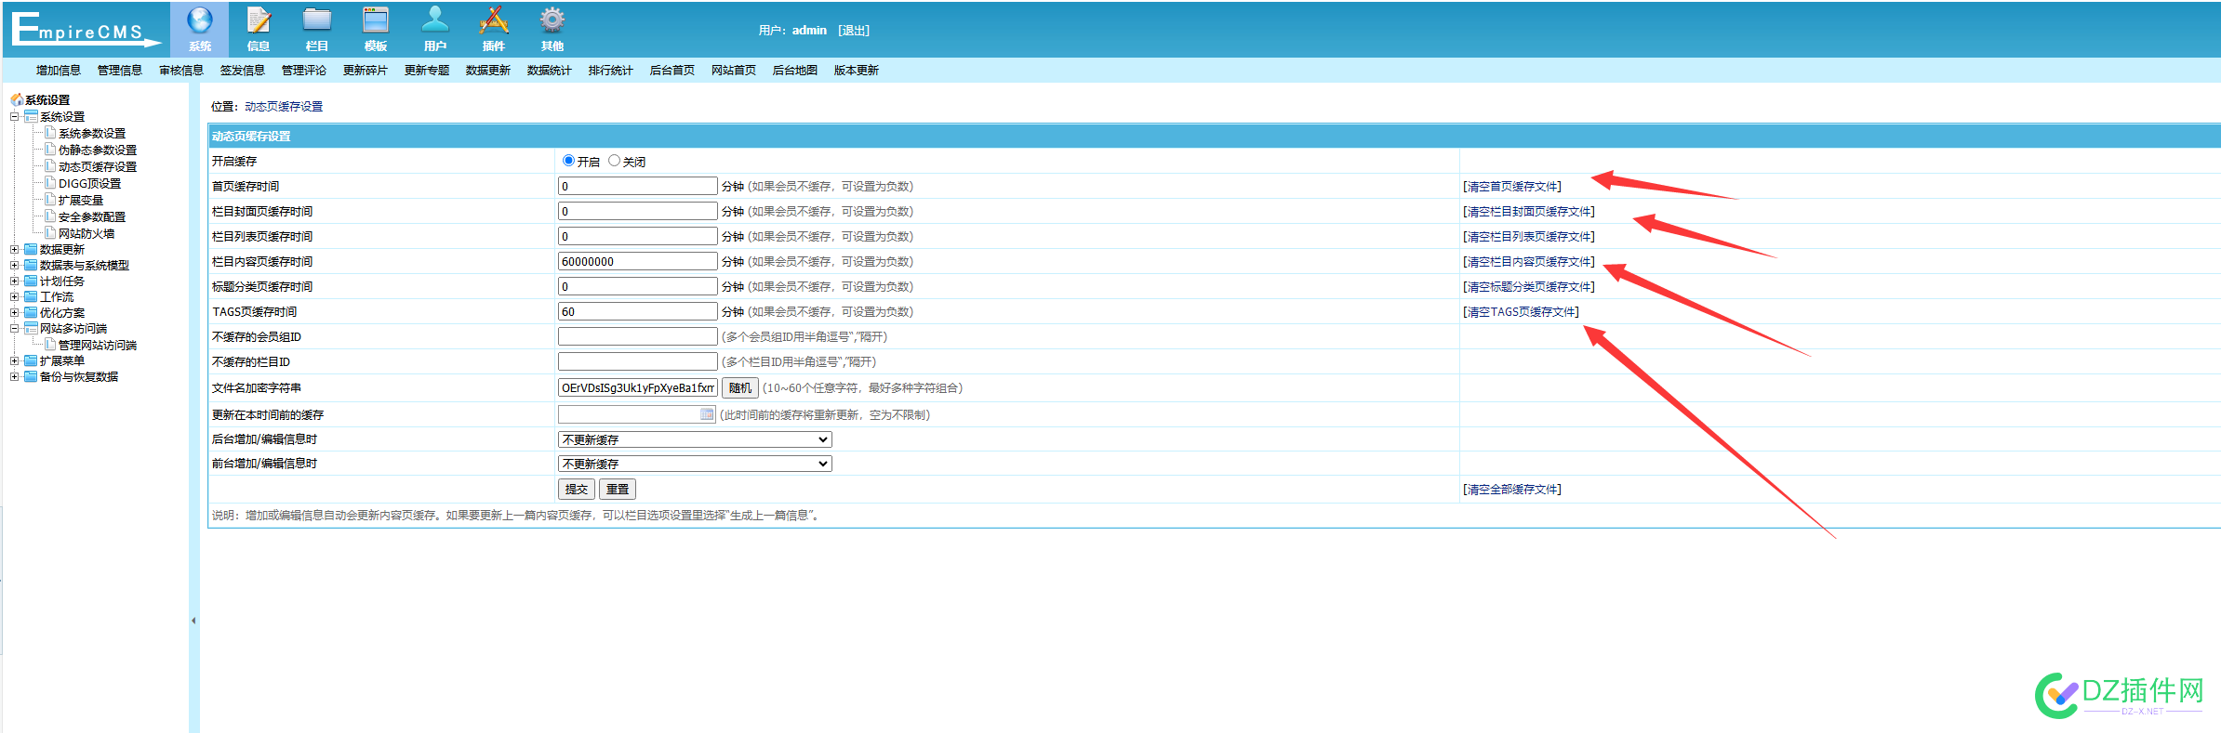Screen dimensions: 2221x733
Task: Click the 随机 random string button
Action: point(740,387)
